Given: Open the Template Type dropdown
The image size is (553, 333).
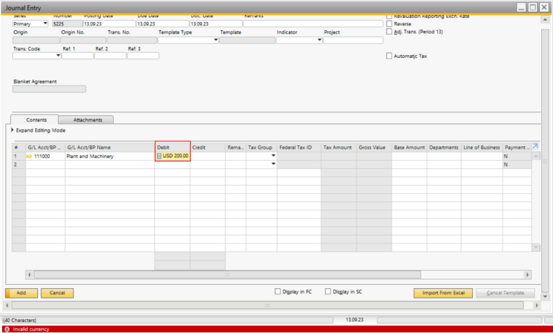Looking at the screenshot, I should click(216, 40).
